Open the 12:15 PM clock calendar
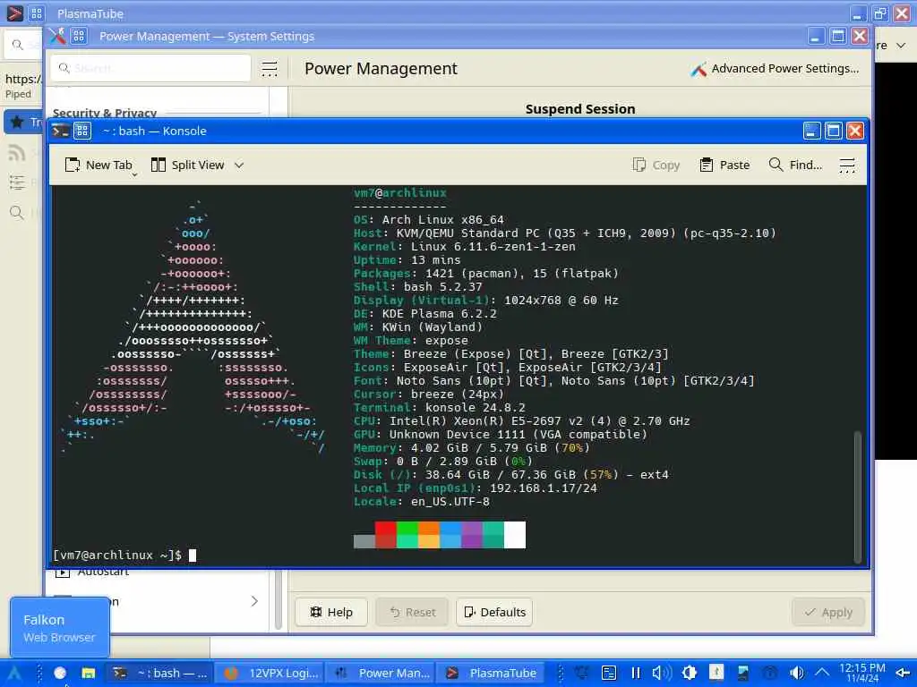917x687 pixels. coord(862,673)
